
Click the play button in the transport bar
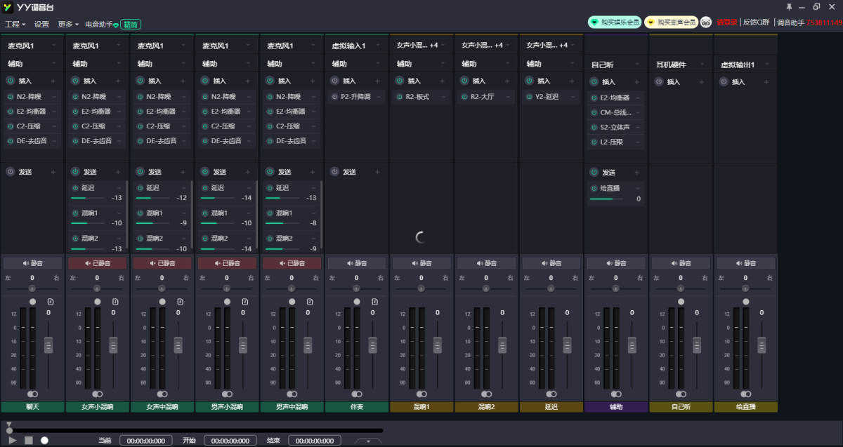(13, 440)
